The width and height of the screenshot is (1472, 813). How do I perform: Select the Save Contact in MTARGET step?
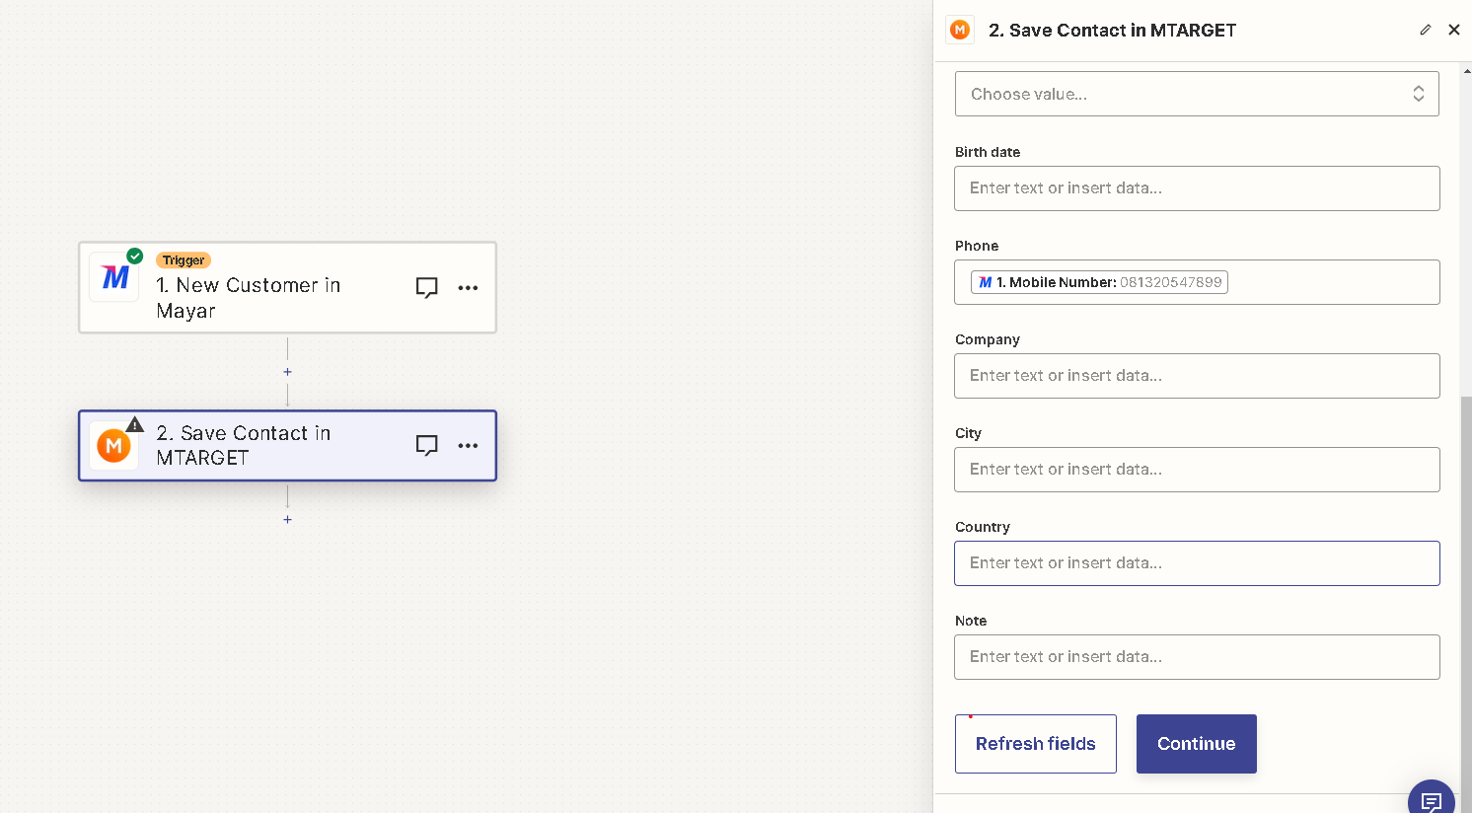(x=287, y=446)
